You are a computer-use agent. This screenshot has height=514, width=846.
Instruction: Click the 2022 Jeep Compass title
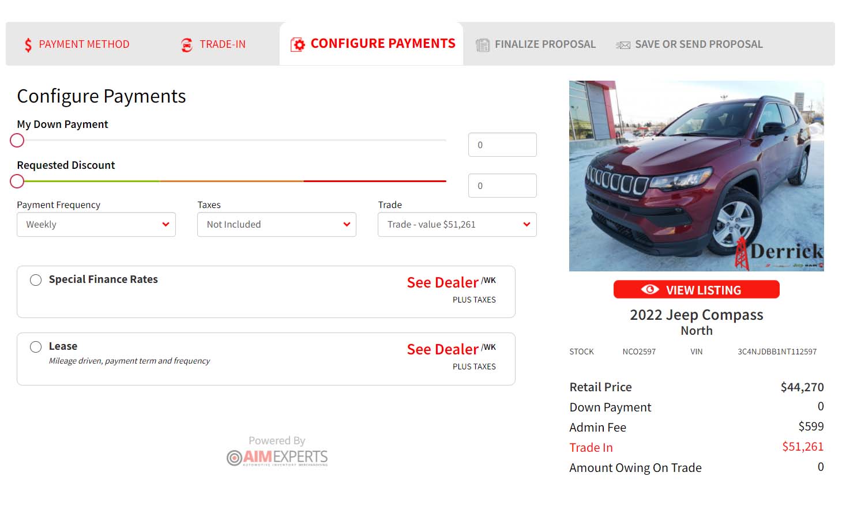click(x=697, y=315)
